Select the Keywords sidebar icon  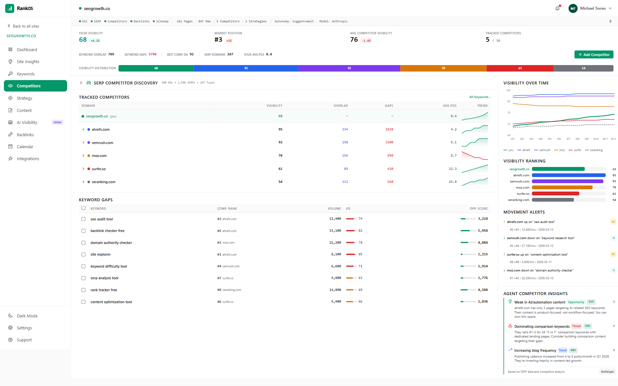(x=11, y=74)
